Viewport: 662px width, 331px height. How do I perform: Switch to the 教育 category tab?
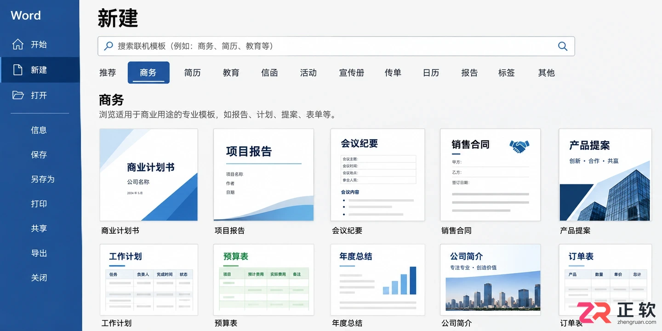tap(231, 73)
